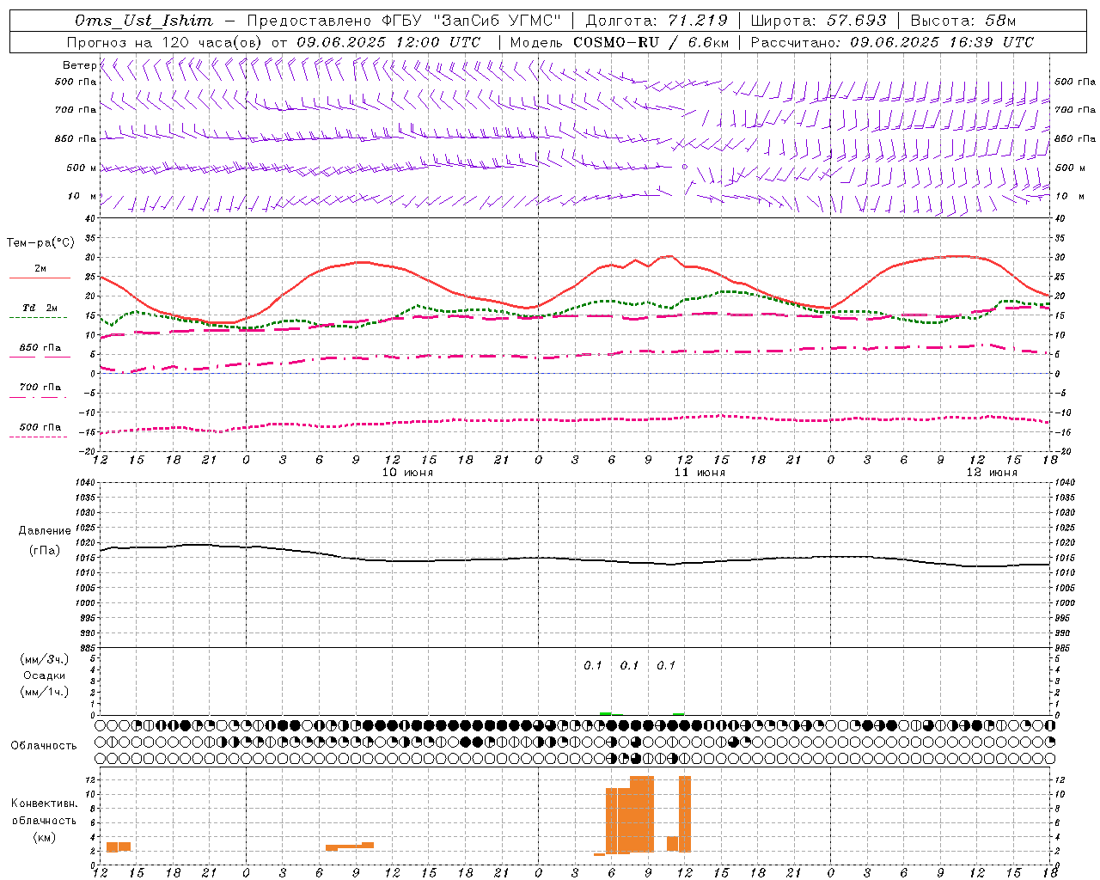Click the Давление panel label
The width and height of the screenshot is (1100, 880).
pyautogui.click(x=45, y=531)
